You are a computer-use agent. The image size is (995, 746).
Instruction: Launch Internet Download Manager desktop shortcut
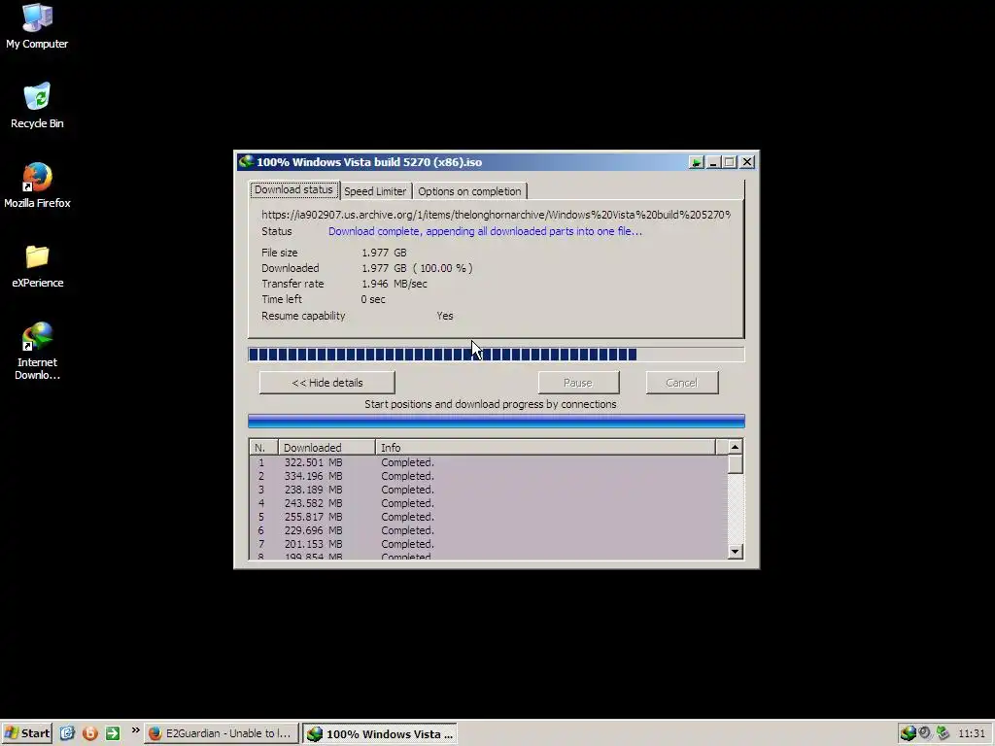(37, 351)
